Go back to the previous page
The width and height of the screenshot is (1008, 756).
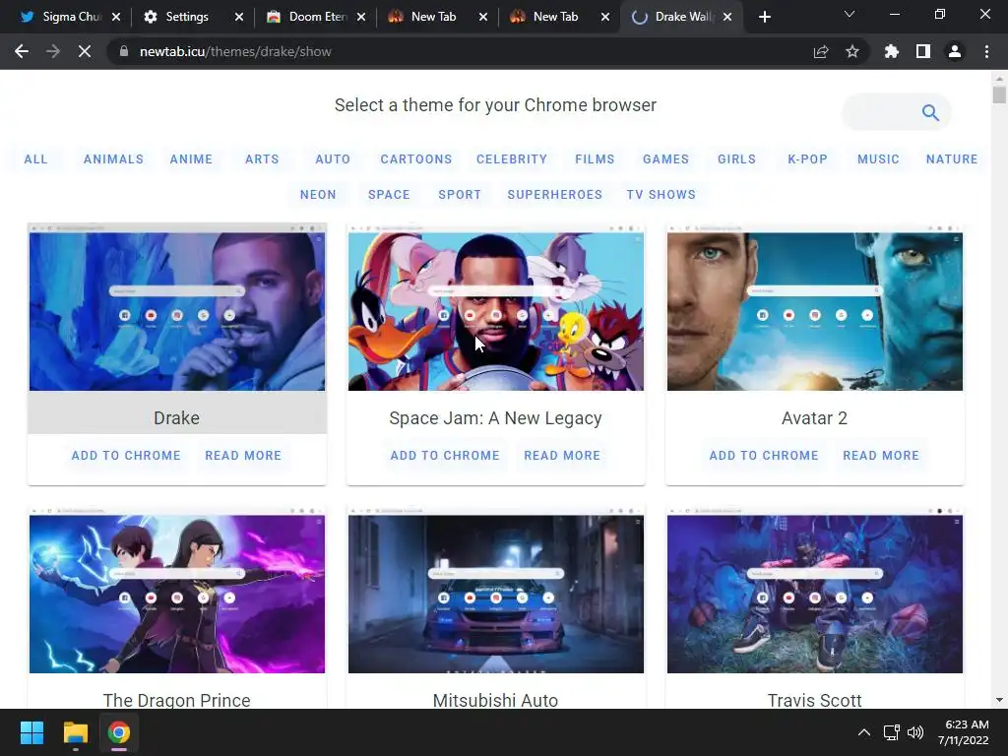(22, 51)
